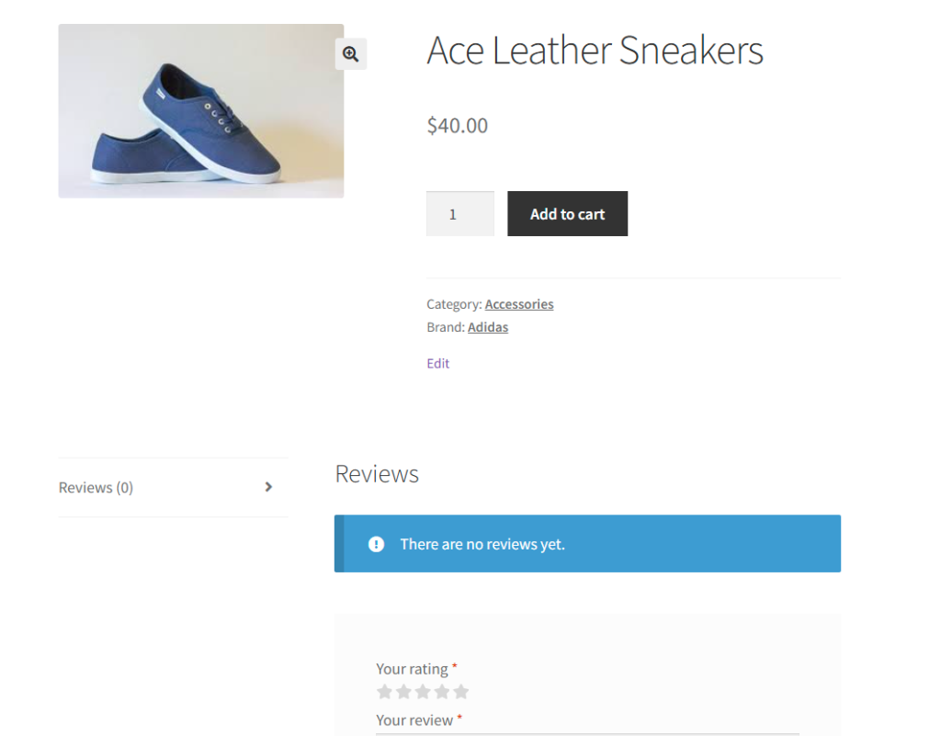Click the sneaker product image
941x736 pixels.
(200, 110)
